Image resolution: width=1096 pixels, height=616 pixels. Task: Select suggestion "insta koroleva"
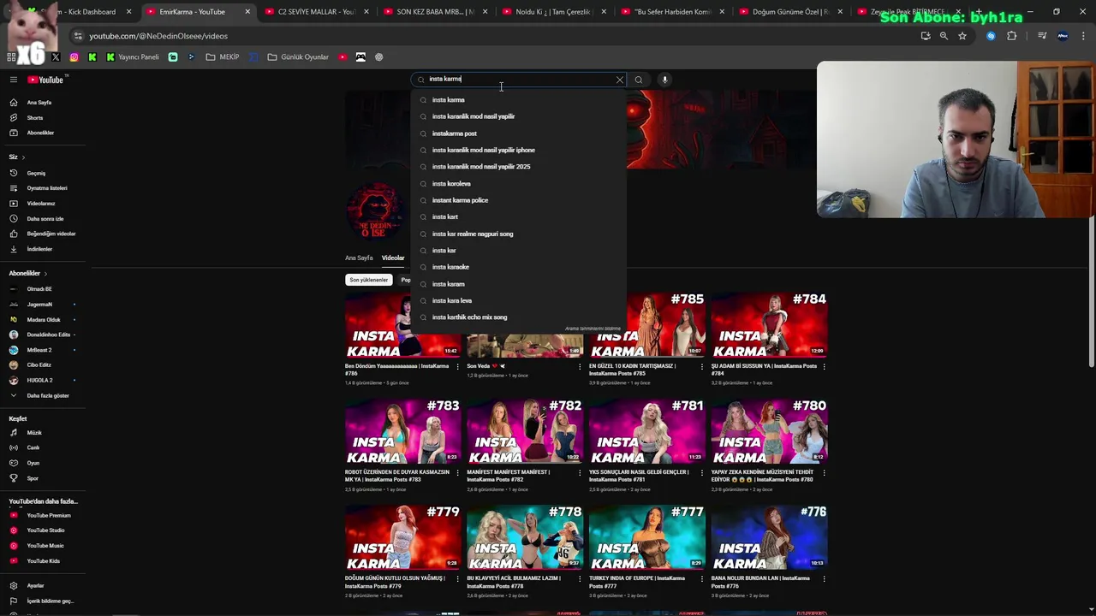519,184
